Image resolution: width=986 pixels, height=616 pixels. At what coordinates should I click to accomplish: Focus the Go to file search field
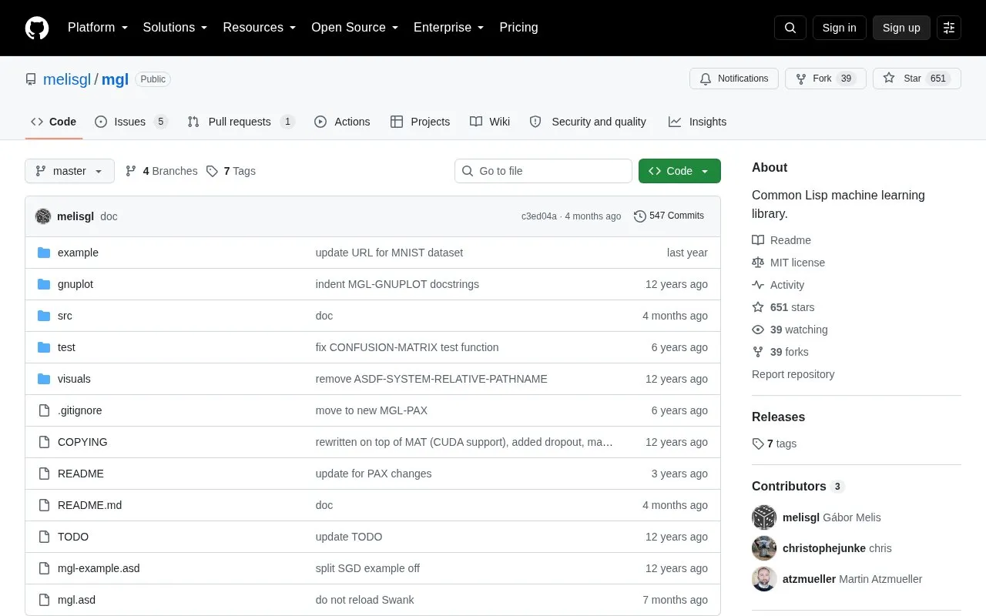(543, 171)
